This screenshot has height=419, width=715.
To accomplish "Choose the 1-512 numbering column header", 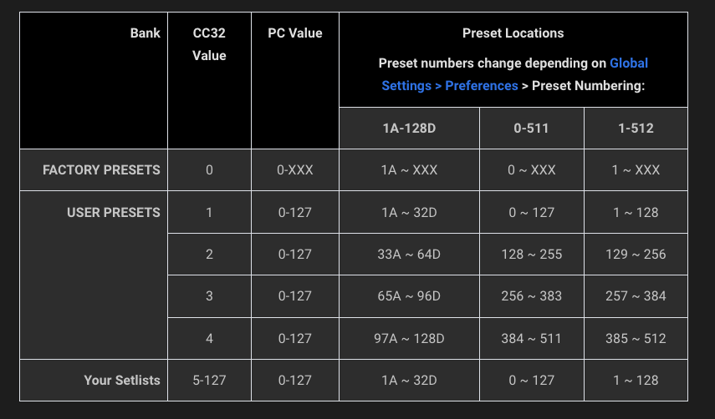I will pyautogui.click(x=636, y=129).
